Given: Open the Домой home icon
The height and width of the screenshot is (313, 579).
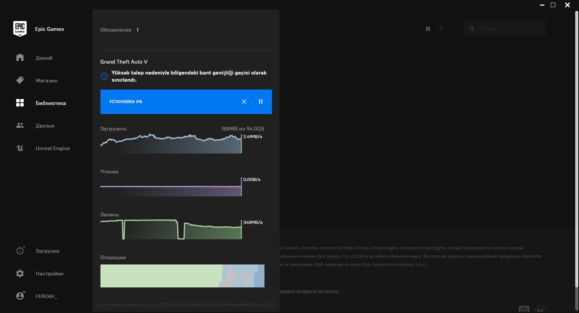Looking at the screenshot, I should (x=20, y=58).
